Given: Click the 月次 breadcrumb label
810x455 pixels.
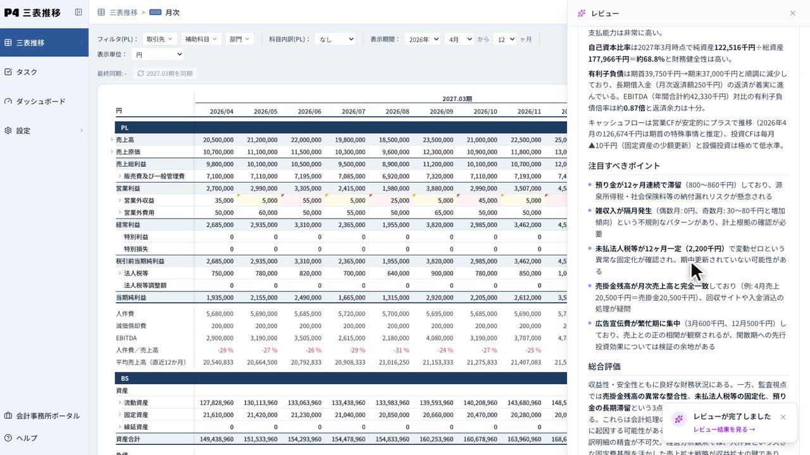Looking at the screenshot, I should click(x=173, y=12).
